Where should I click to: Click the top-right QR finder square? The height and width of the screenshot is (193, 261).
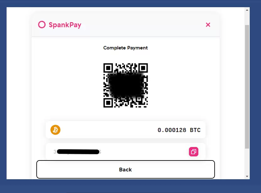point(143,68)
